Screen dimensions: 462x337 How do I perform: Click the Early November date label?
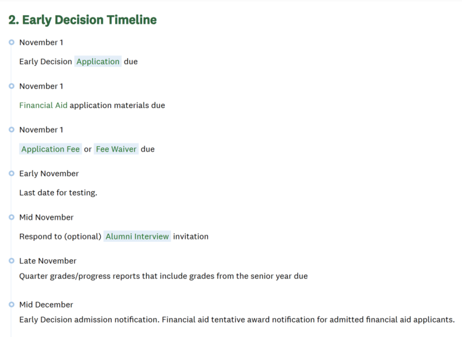pyautogui.click(x=49, y=174)
